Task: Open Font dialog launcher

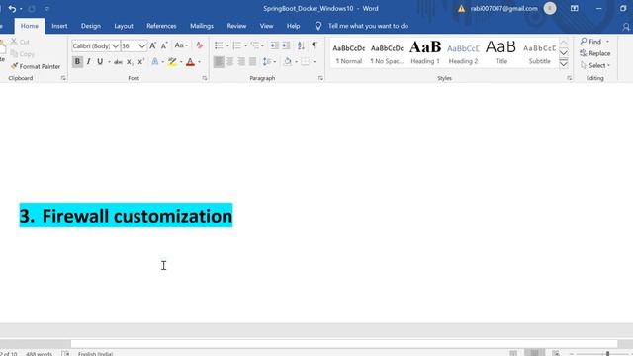Action: [x=205, y=78]
